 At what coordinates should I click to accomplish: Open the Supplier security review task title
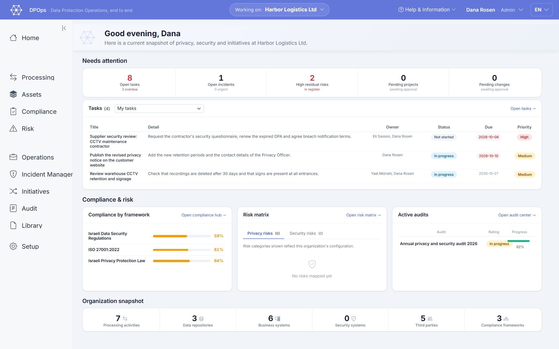[x=113, y=141]
